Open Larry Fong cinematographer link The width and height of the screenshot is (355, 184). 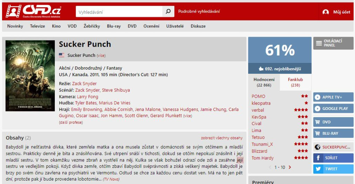point(88,97)
